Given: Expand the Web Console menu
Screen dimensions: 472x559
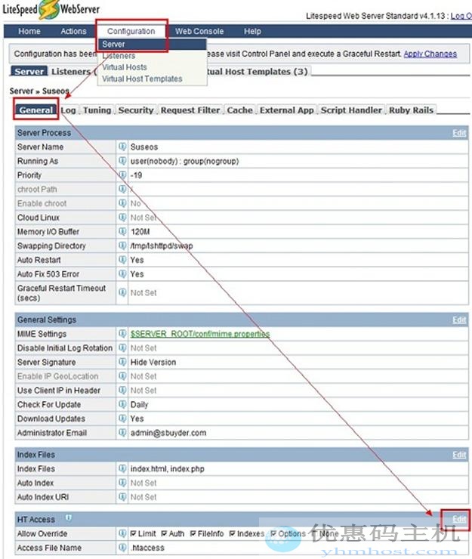Looking at the screenshot, I should pos(199,31).
